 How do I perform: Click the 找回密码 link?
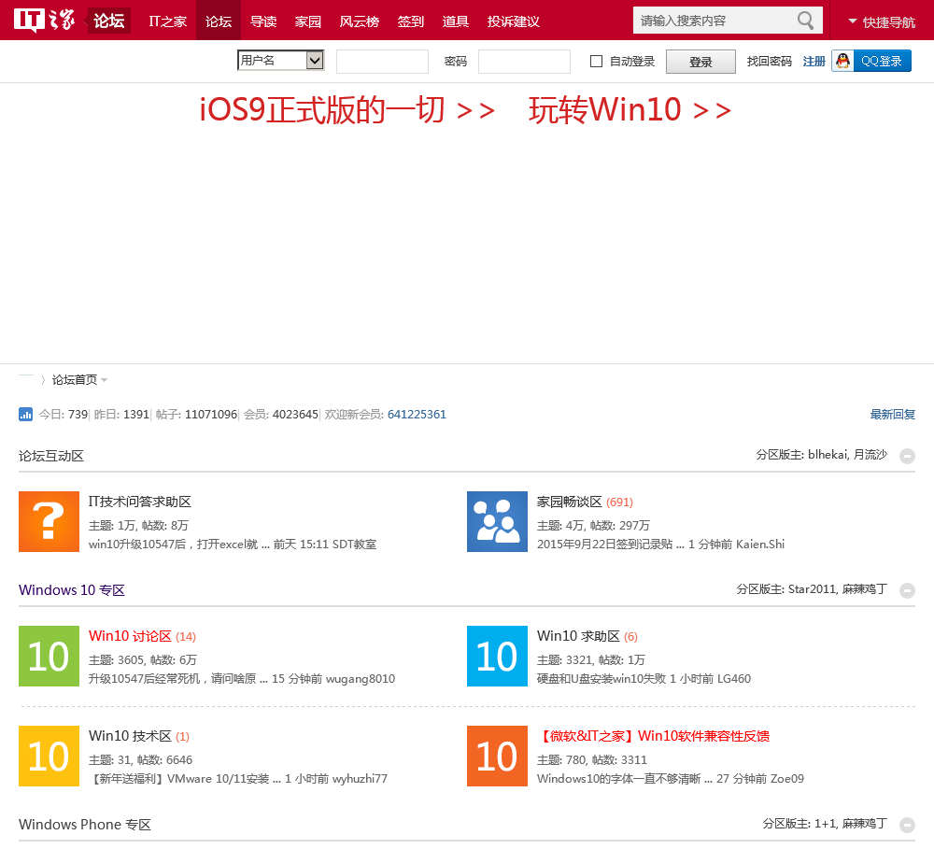[x=769, y=62]
